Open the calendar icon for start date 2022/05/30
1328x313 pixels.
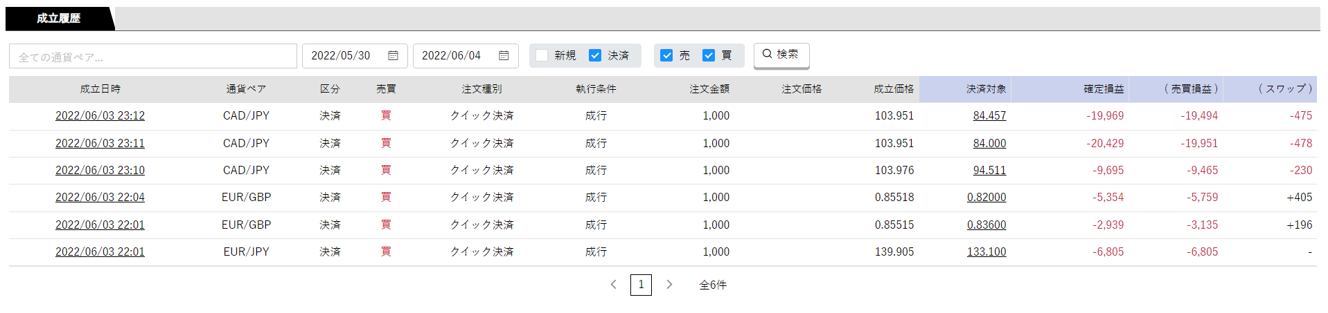pos(393,55)
